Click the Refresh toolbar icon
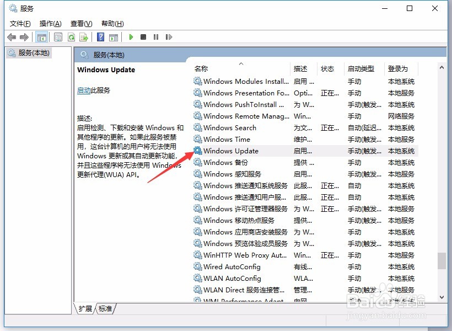The image size is (452, 331). [71, 37]
